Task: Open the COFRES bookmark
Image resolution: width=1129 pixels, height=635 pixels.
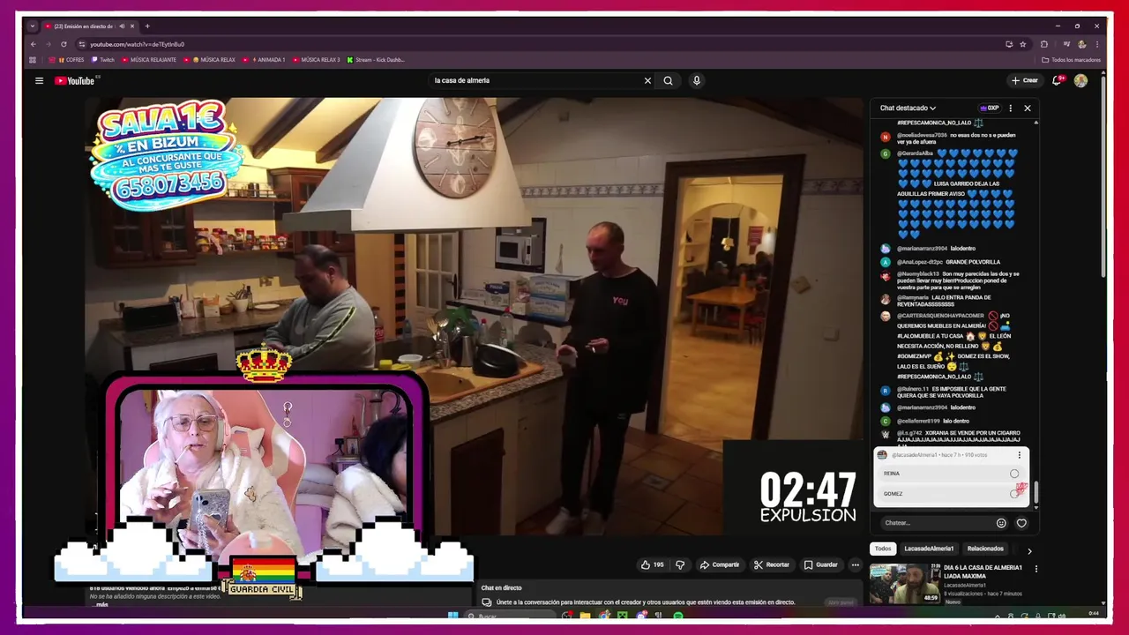Action: point(66,60)
